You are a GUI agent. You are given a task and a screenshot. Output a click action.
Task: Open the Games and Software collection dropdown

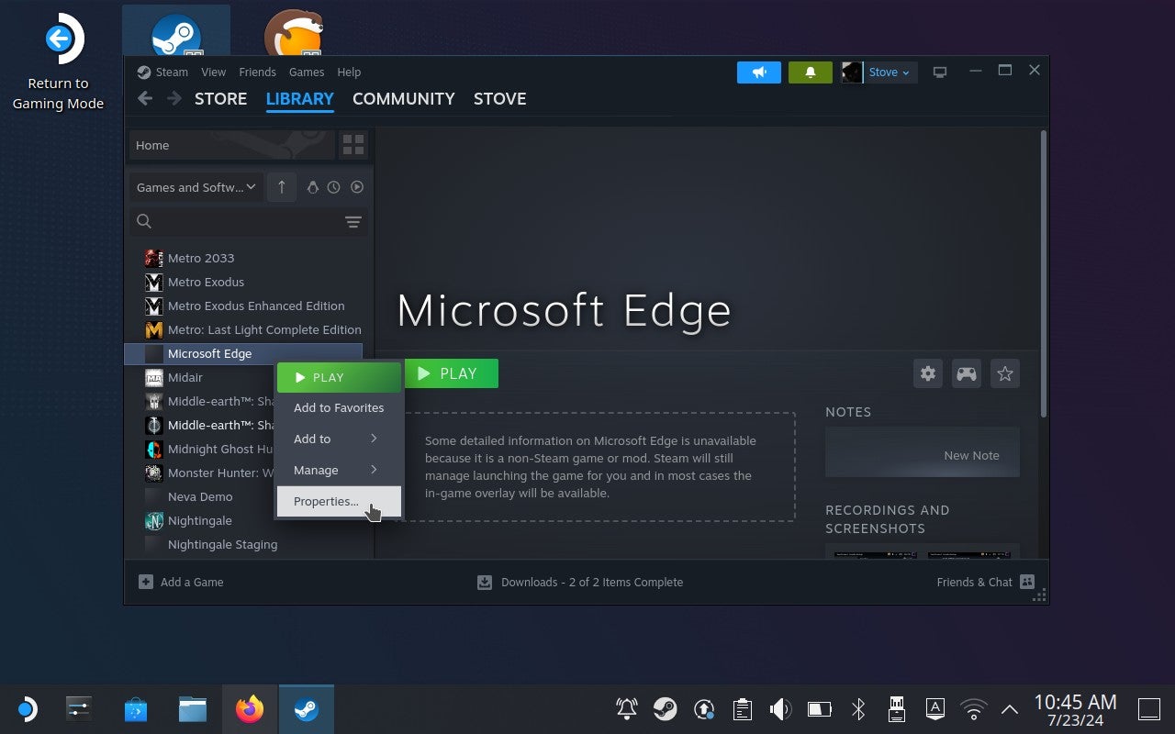click(x=195, y=187)
